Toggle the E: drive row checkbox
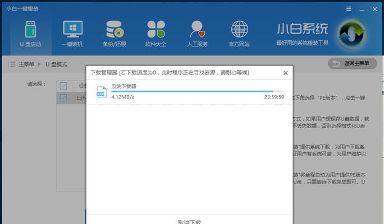Viewport: 384px width, 224px height. (x=63, y=98)
